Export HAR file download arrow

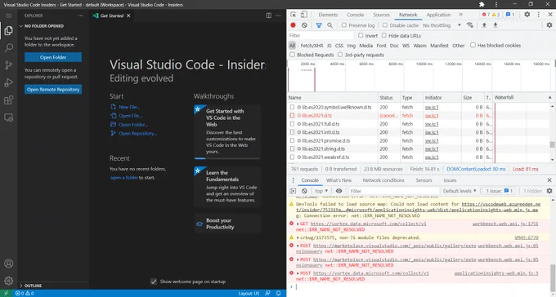coord(495,25)
